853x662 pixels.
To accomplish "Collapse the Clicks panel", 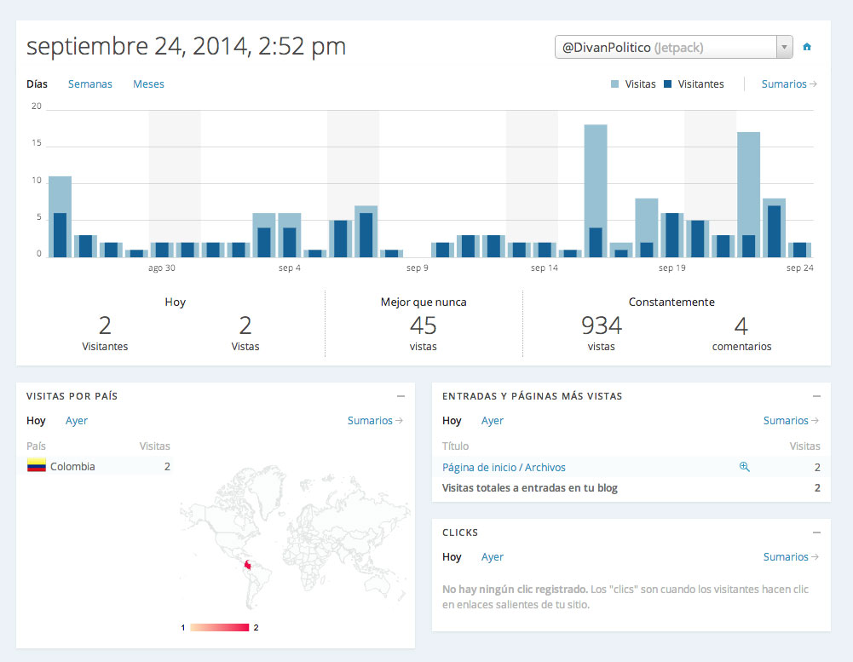I will pos(816,532).
